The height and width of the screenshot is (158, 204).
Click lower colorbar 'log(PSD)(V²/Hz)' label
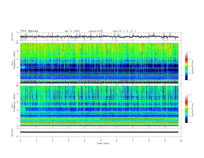pyautogui.click(x=193, y=110)
